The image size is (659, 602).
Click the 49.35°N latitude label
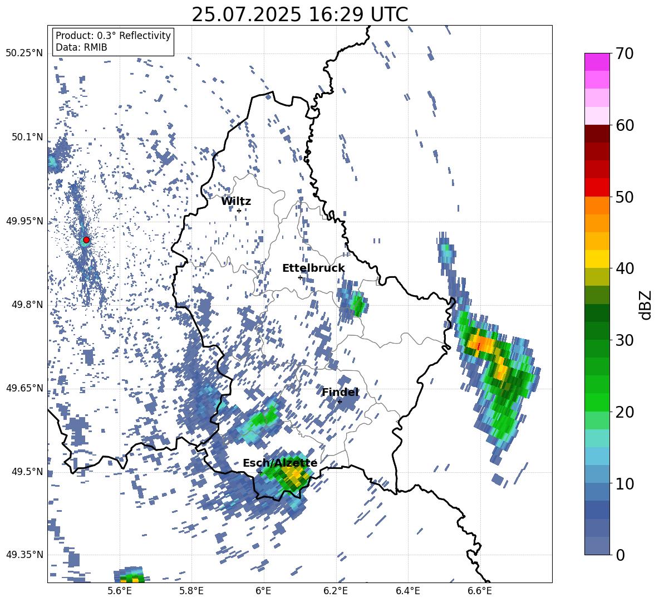(x=24, y=555)
